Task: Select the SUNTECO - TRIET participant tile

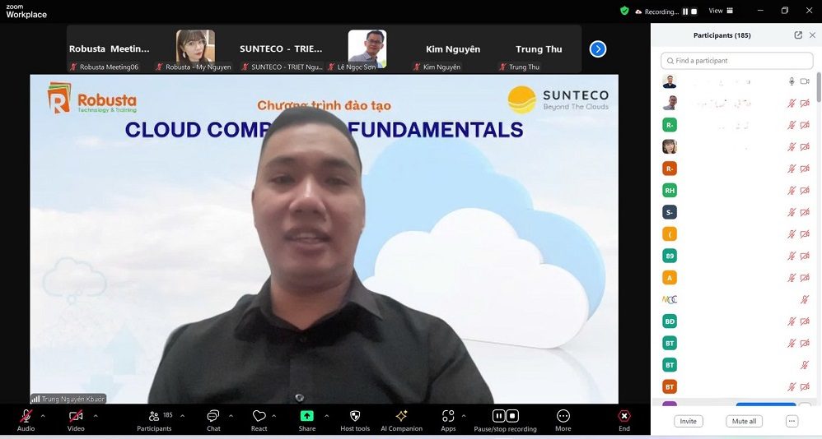Action: tap(282, 49)
